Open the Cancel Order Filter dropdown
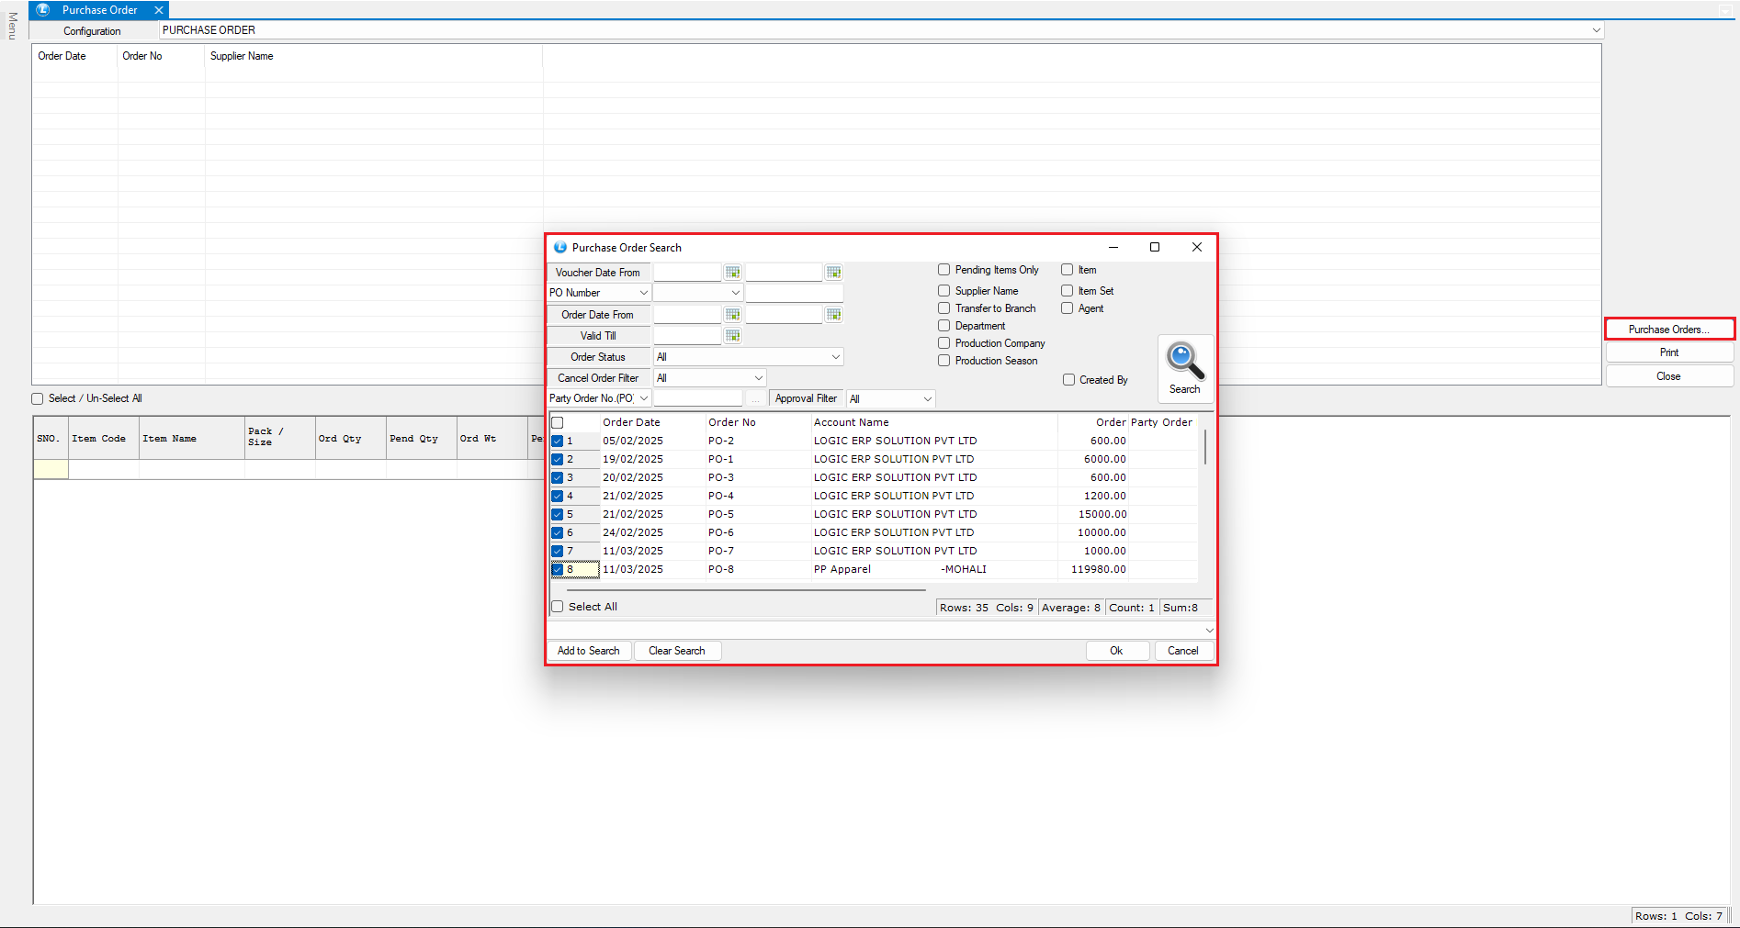1740x928 pixels. 758,378
